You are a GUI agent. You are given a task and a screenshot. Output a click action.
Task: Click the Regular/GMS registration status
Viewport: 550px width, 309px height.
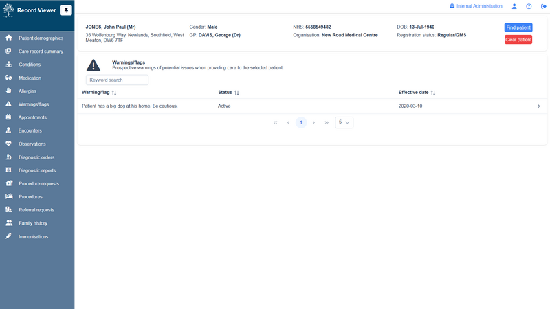(452, 35)
